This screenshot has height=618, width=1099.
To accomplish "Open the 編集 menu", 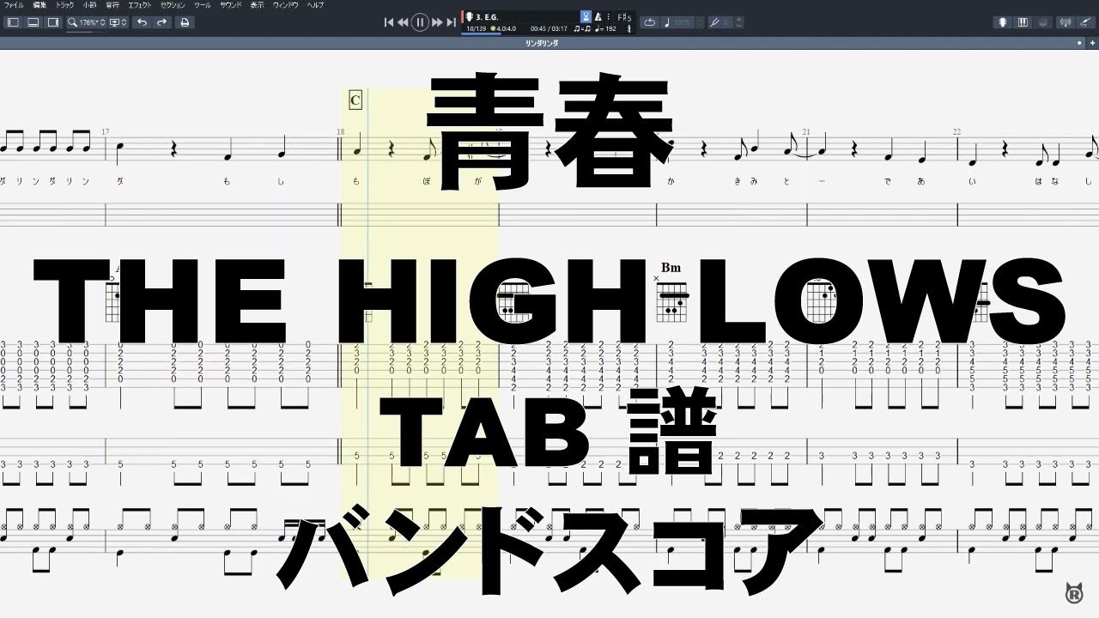I will coord(39,5).
